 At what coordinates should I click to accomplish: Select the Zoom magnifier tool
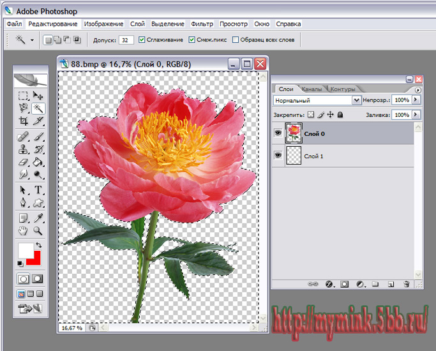[38, 230]
